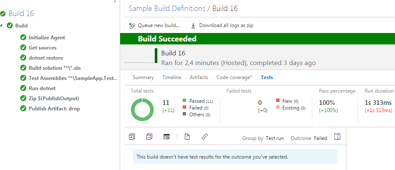Open the Artifacts tab
The image size is (395, 170).
(199, 77)
